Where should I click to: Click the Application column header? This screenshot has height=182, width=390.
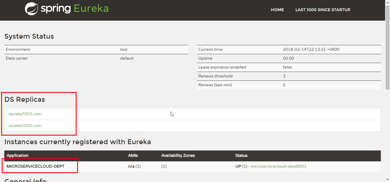coord(17,155)
